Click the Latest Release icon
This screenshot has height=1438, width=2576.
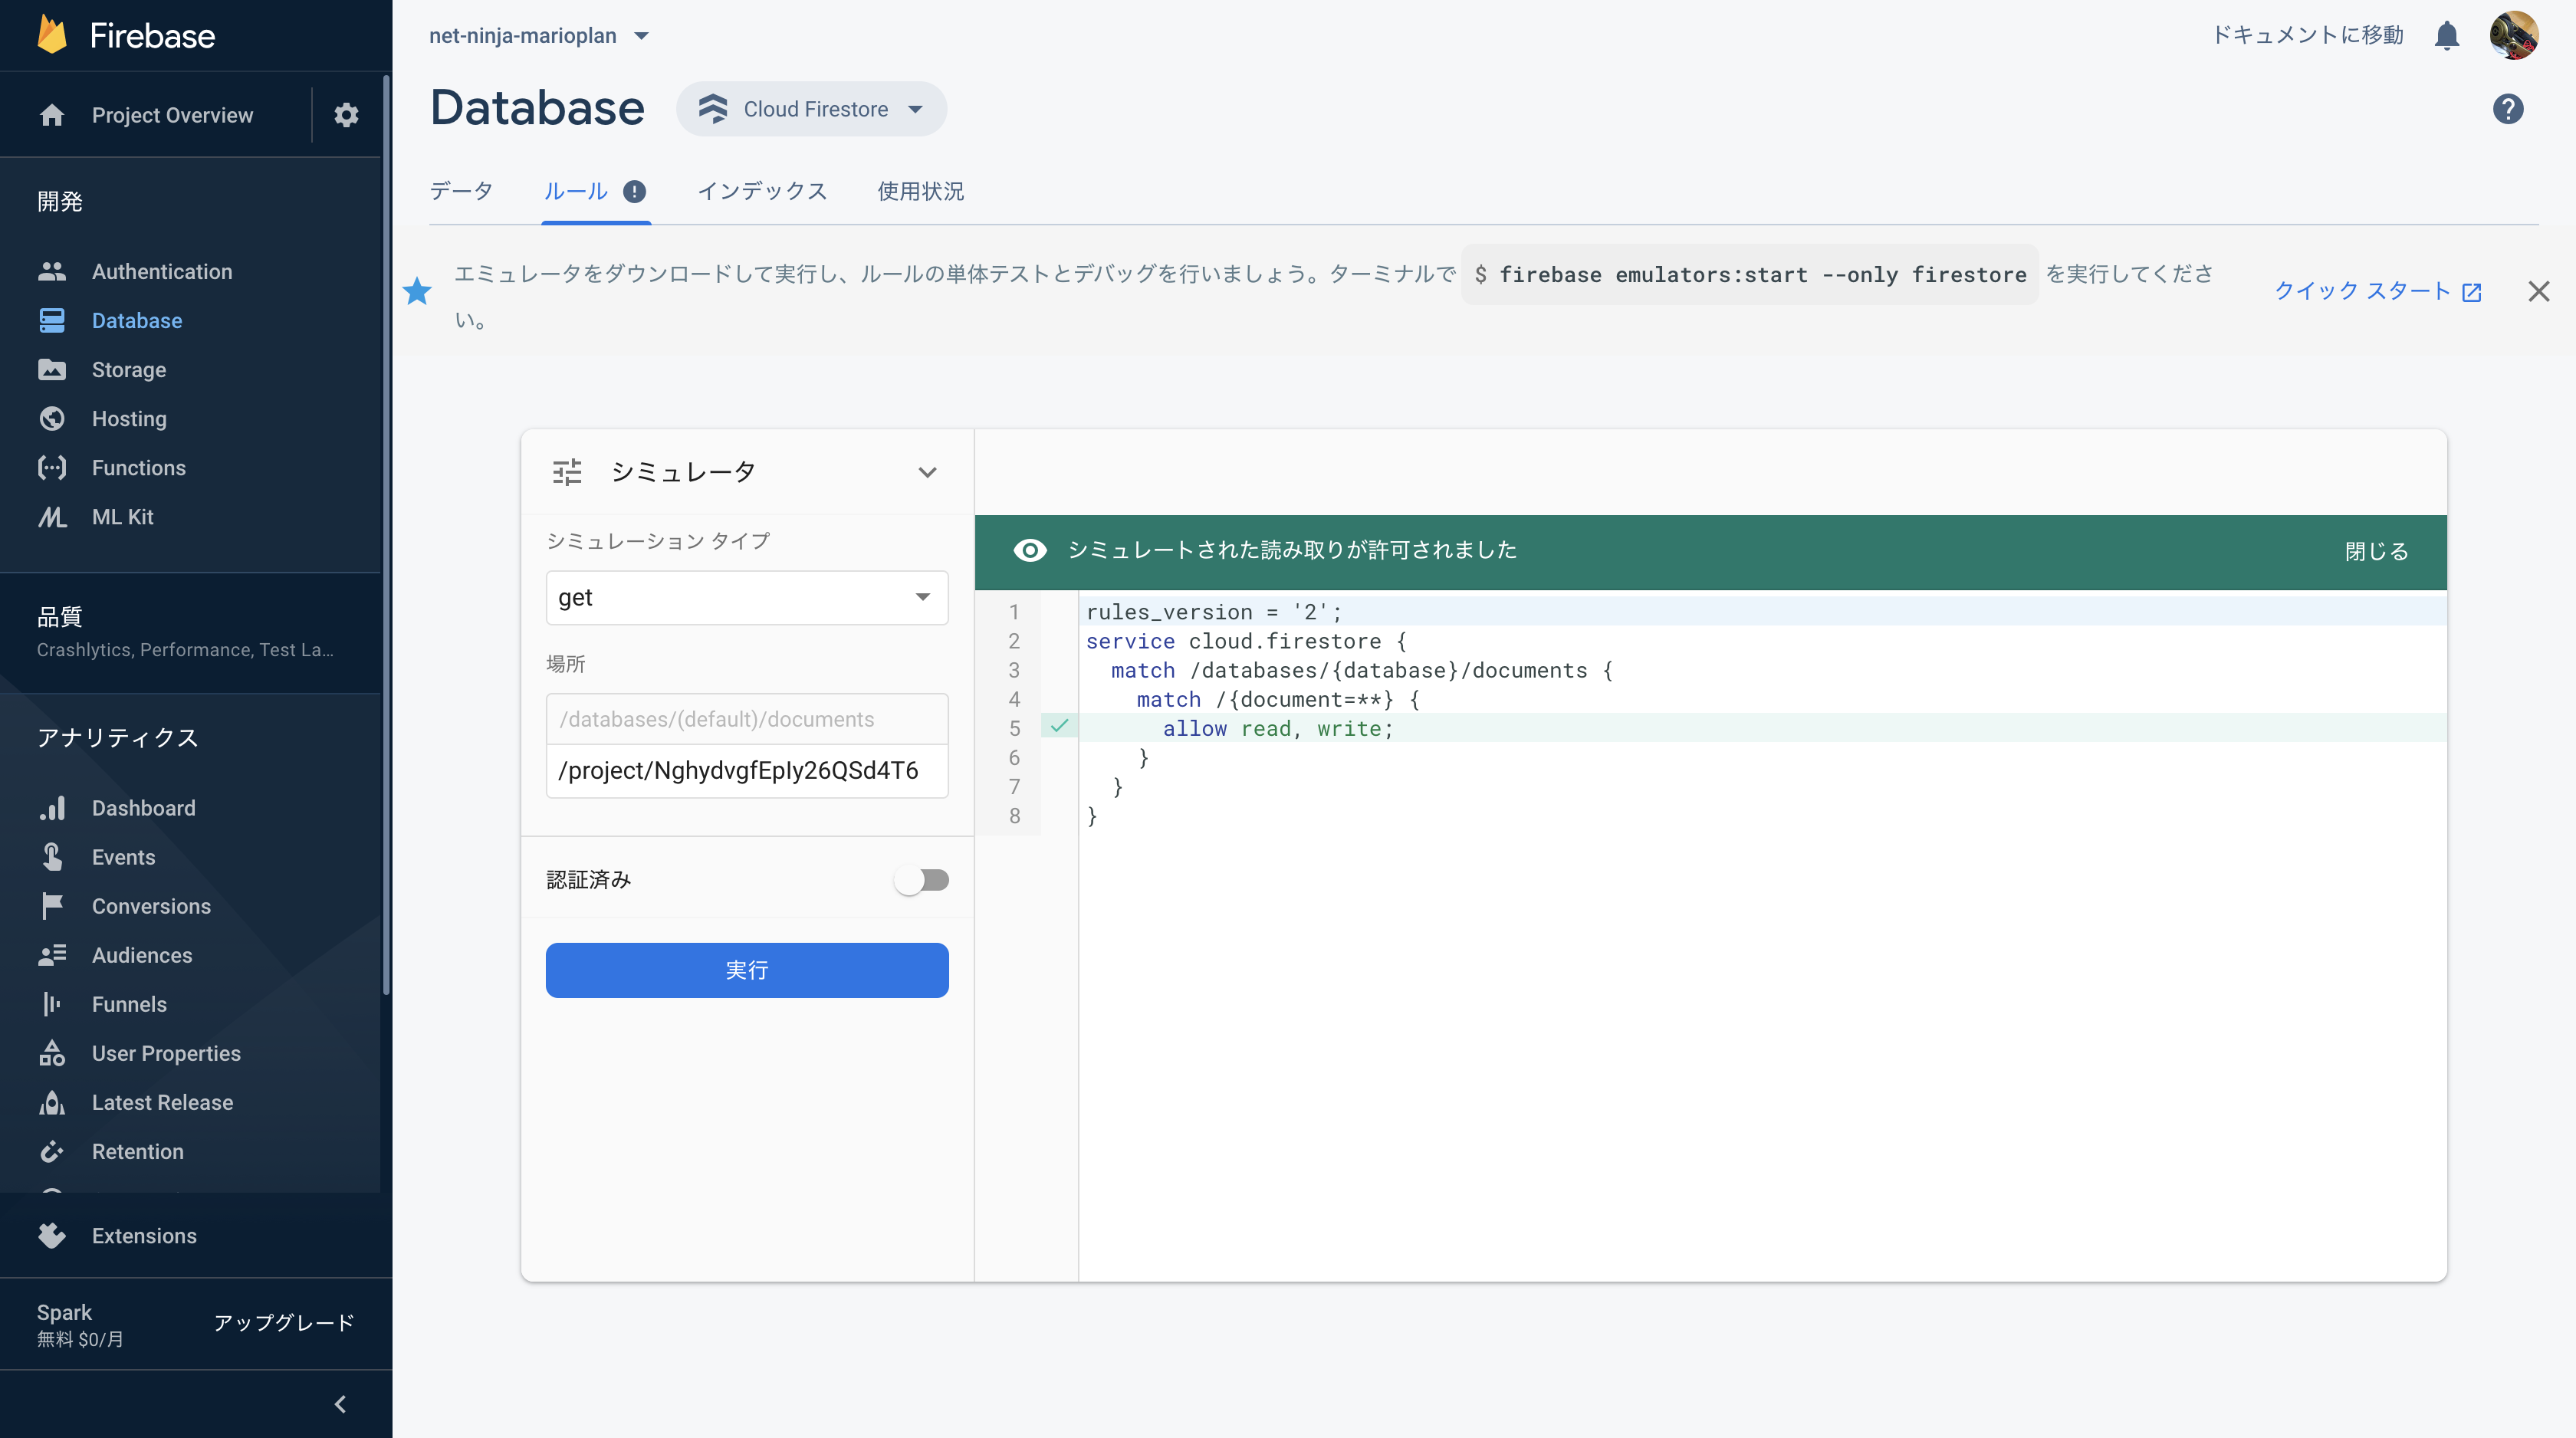coord(52,1102)
